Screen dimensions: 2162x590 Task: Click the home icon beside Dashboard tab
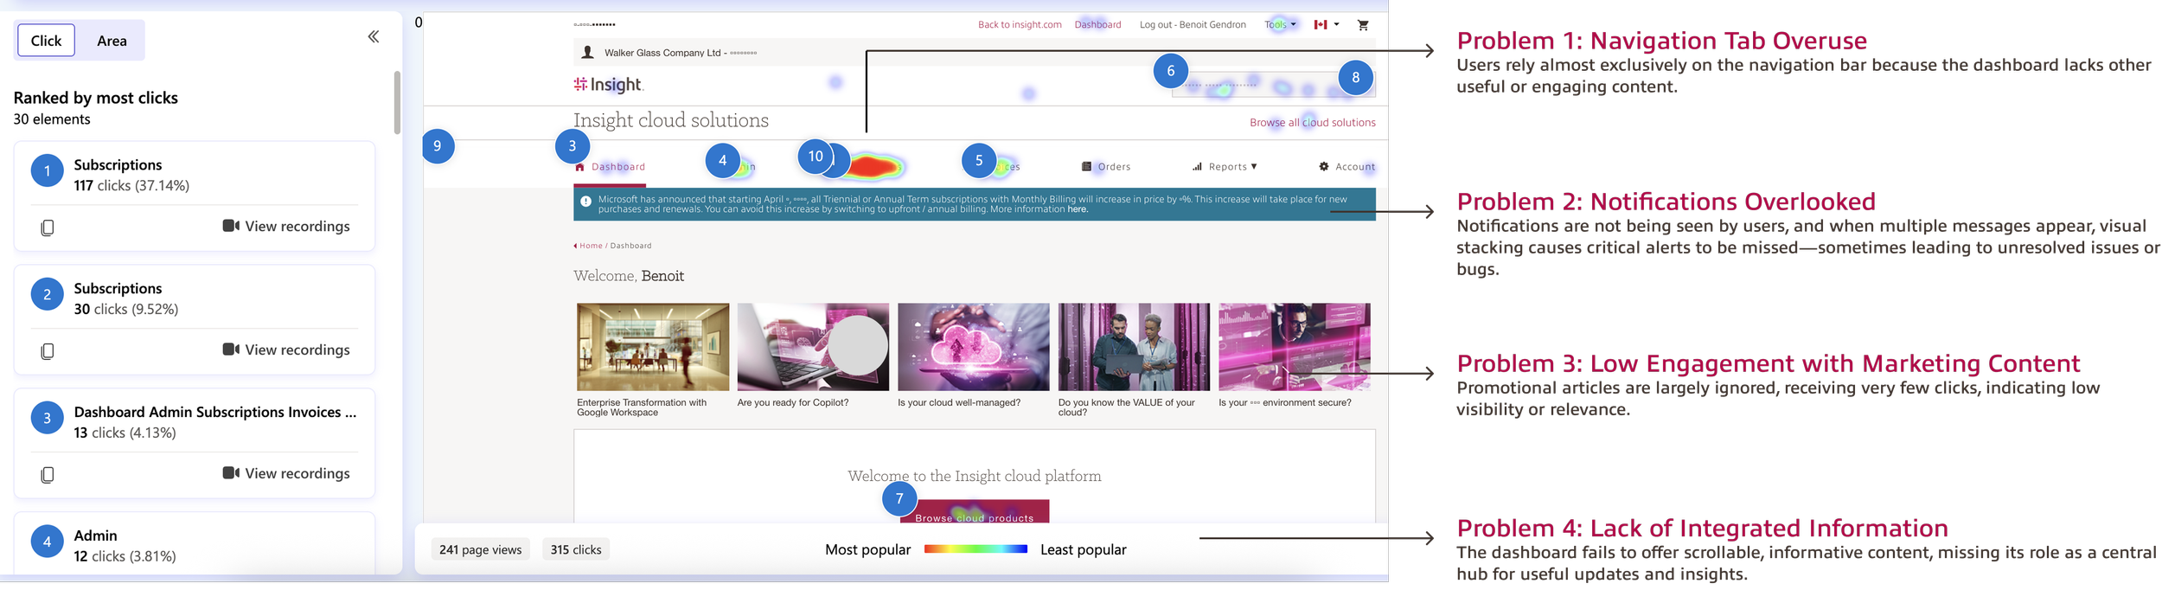pos(580,167)
